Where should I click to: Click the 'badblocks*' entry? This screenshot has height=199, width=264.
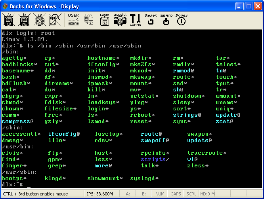(x=19, y=64)
